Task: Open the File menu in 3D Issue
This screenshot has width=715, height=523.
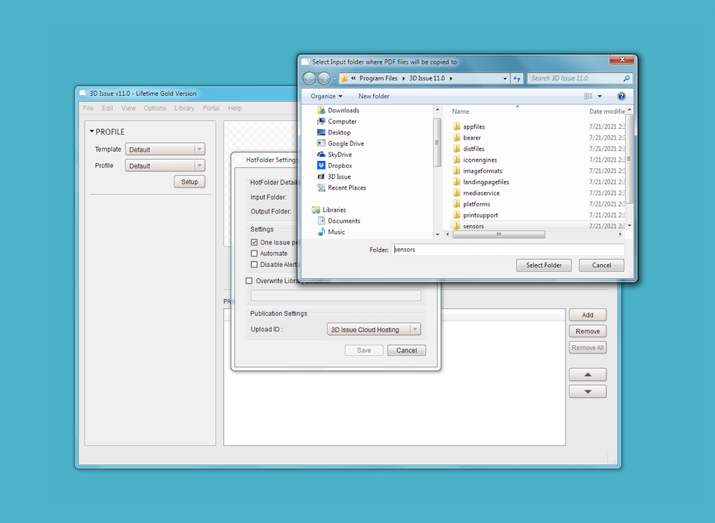Action: coord(88,108)
